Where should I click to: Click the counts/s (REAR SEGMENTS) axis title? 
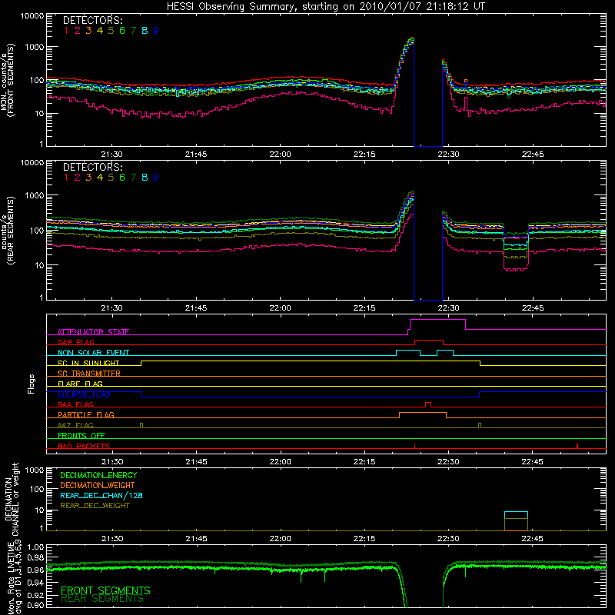tap(7, 231)
